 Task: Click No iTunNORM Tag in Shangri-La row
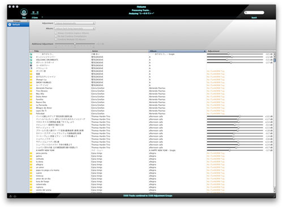[216, 80]
